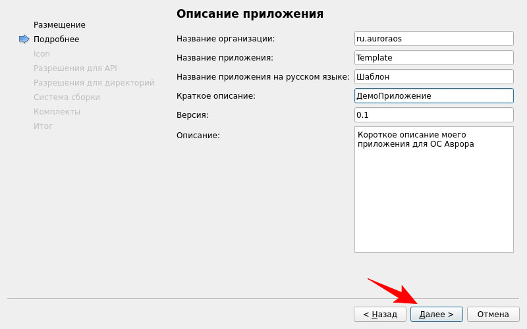
Task: Click the Название организации: label
Action: coord(225,39)
